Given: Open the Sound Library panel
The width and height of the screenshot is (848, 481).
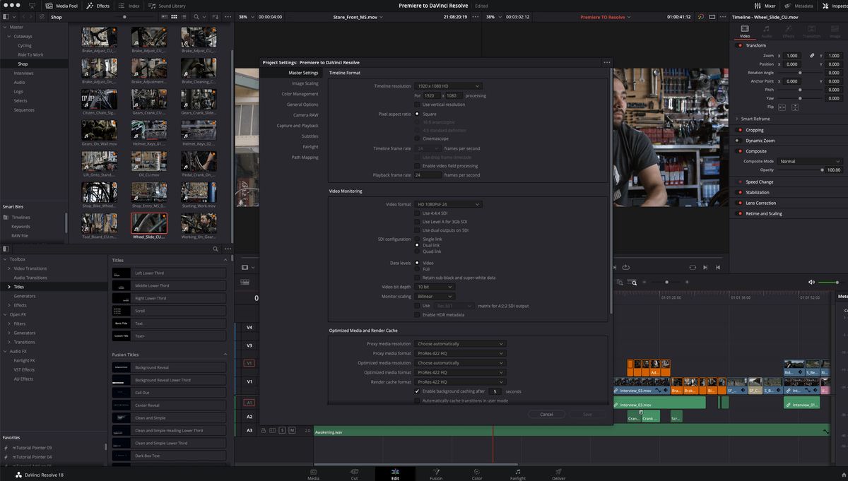Looking at the screenshot, I should pos(167,5).
